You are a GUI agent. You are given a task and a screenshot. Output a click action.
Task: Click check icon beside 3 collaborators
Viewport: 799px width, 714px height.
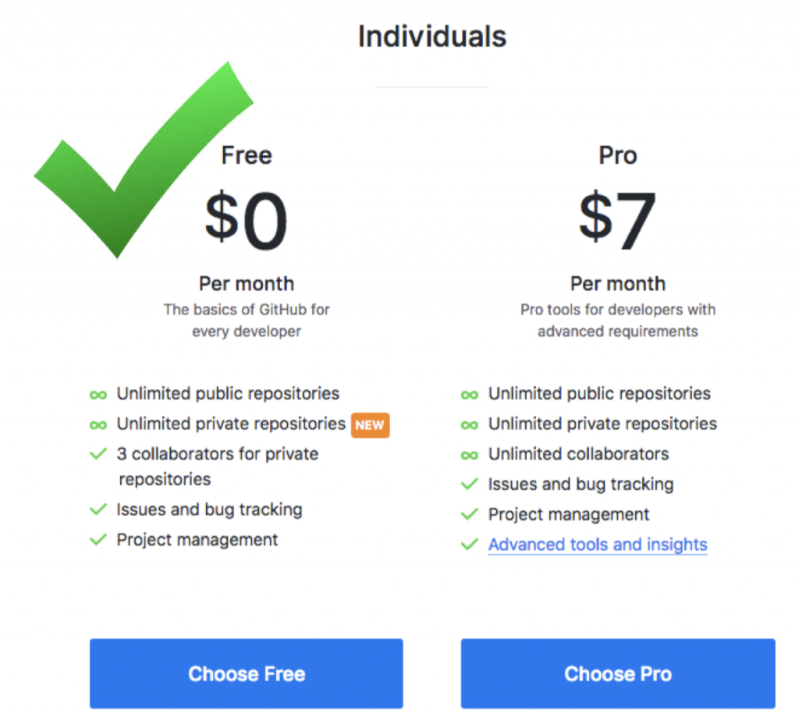[98, 453]
